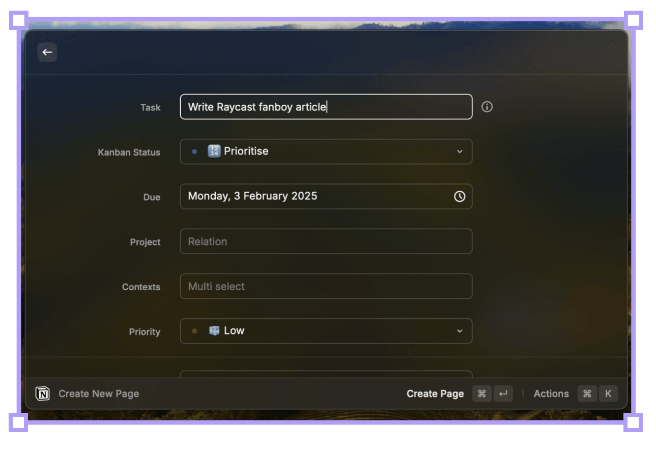Click the info icon beside Task field
Screen dimensions: 656x458
coord(487,107)
